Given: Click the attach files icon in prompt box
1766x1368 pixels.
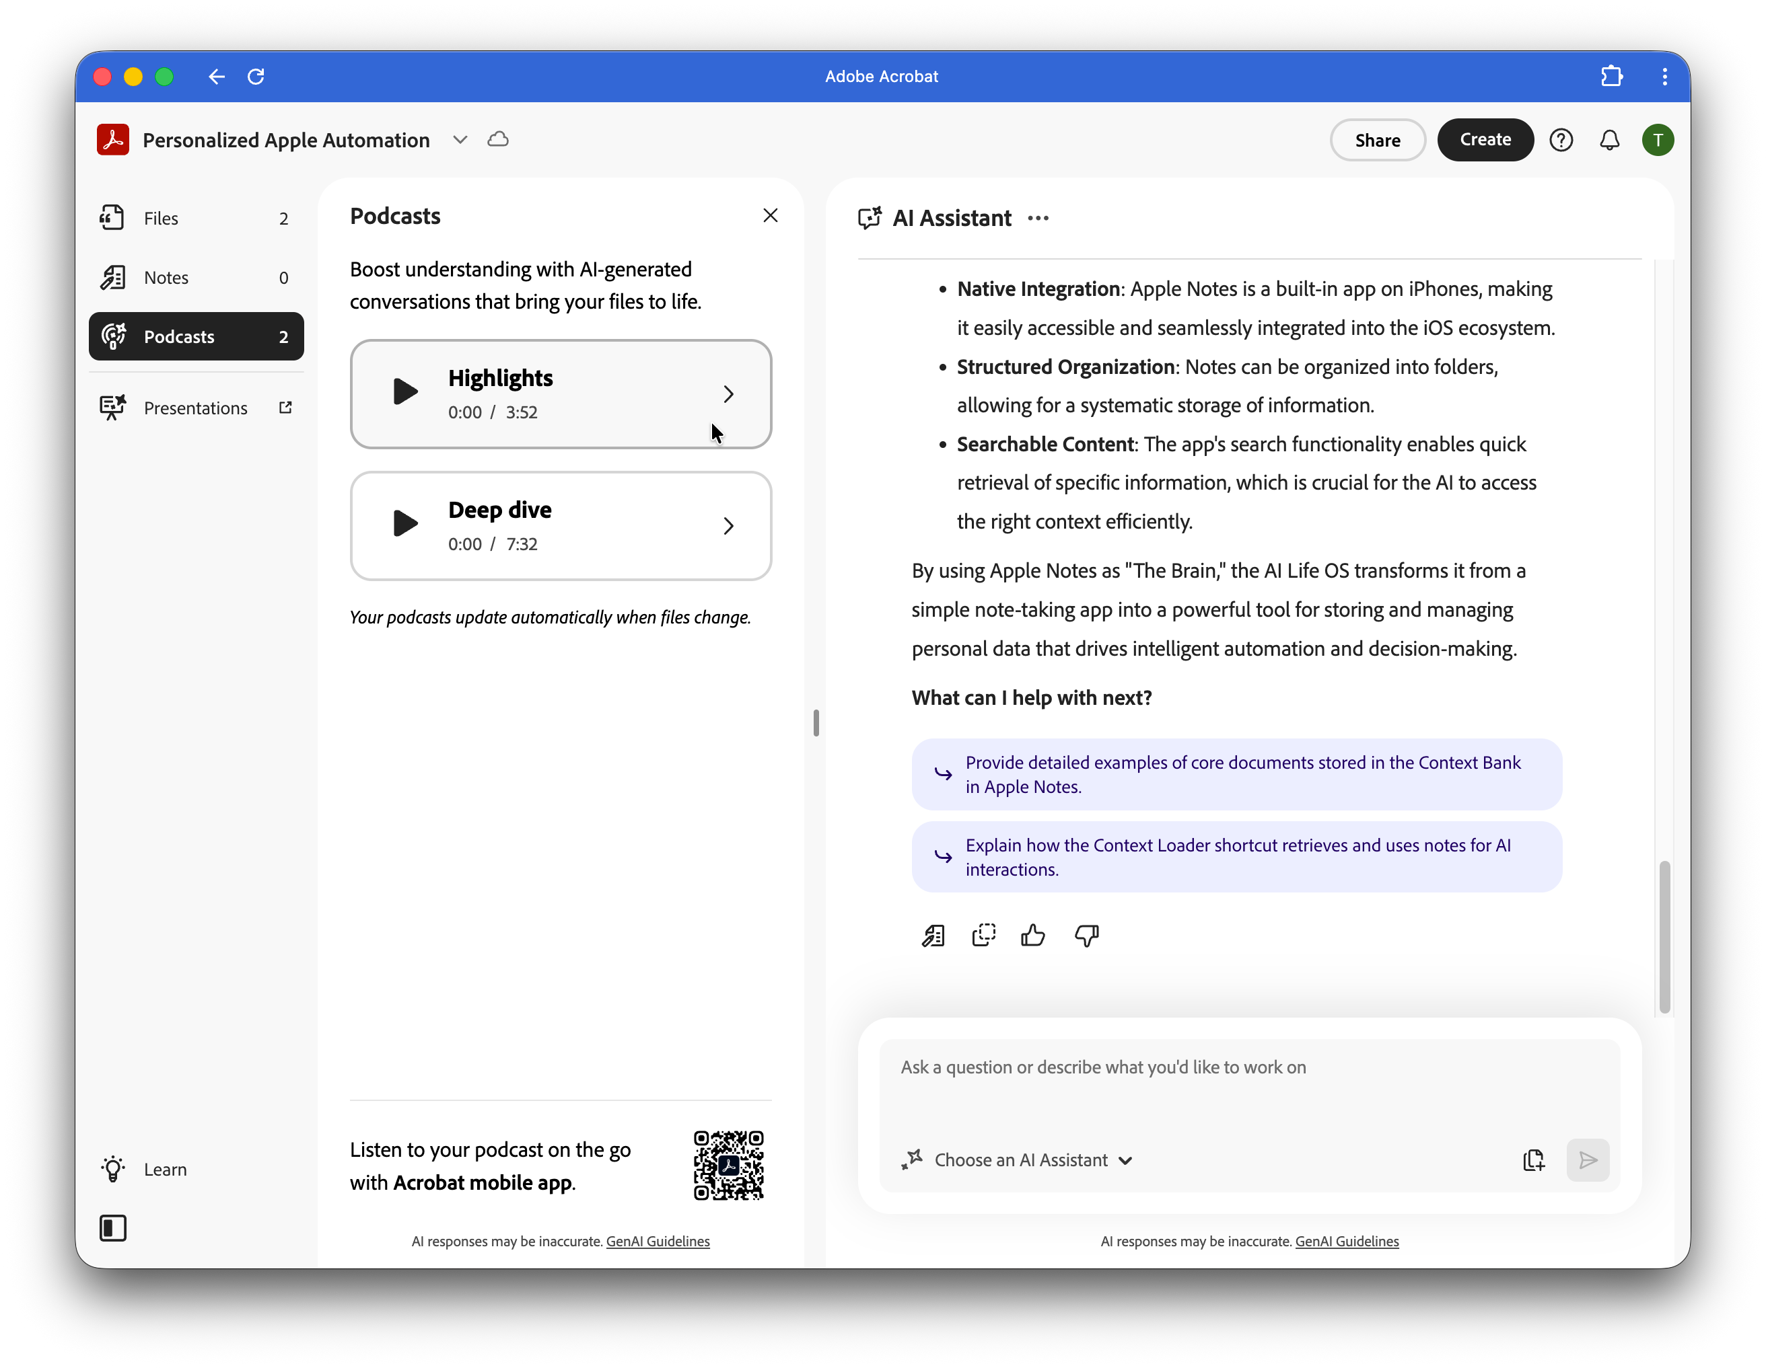Looking at the screenshot, I should pos(1533,1160).
